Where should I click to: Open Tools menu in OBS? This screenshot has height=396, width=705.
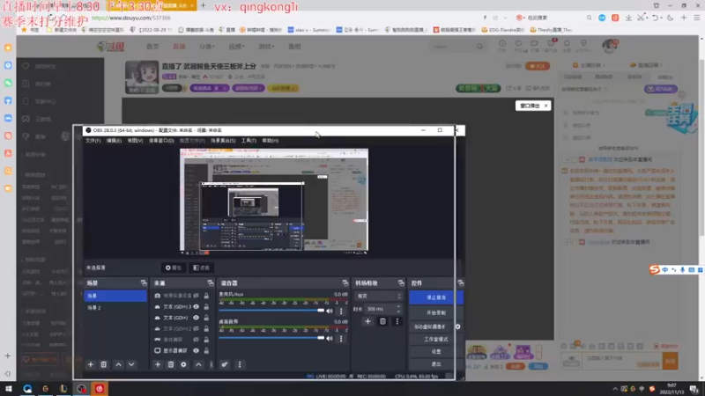[x=249, y=141]
